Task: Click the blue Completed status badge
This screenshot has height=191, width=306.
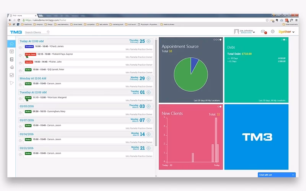Action: (x=29, y=47)
